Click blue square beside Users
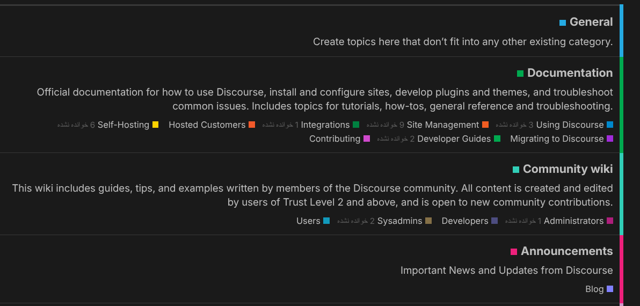 tap(326, 221)
